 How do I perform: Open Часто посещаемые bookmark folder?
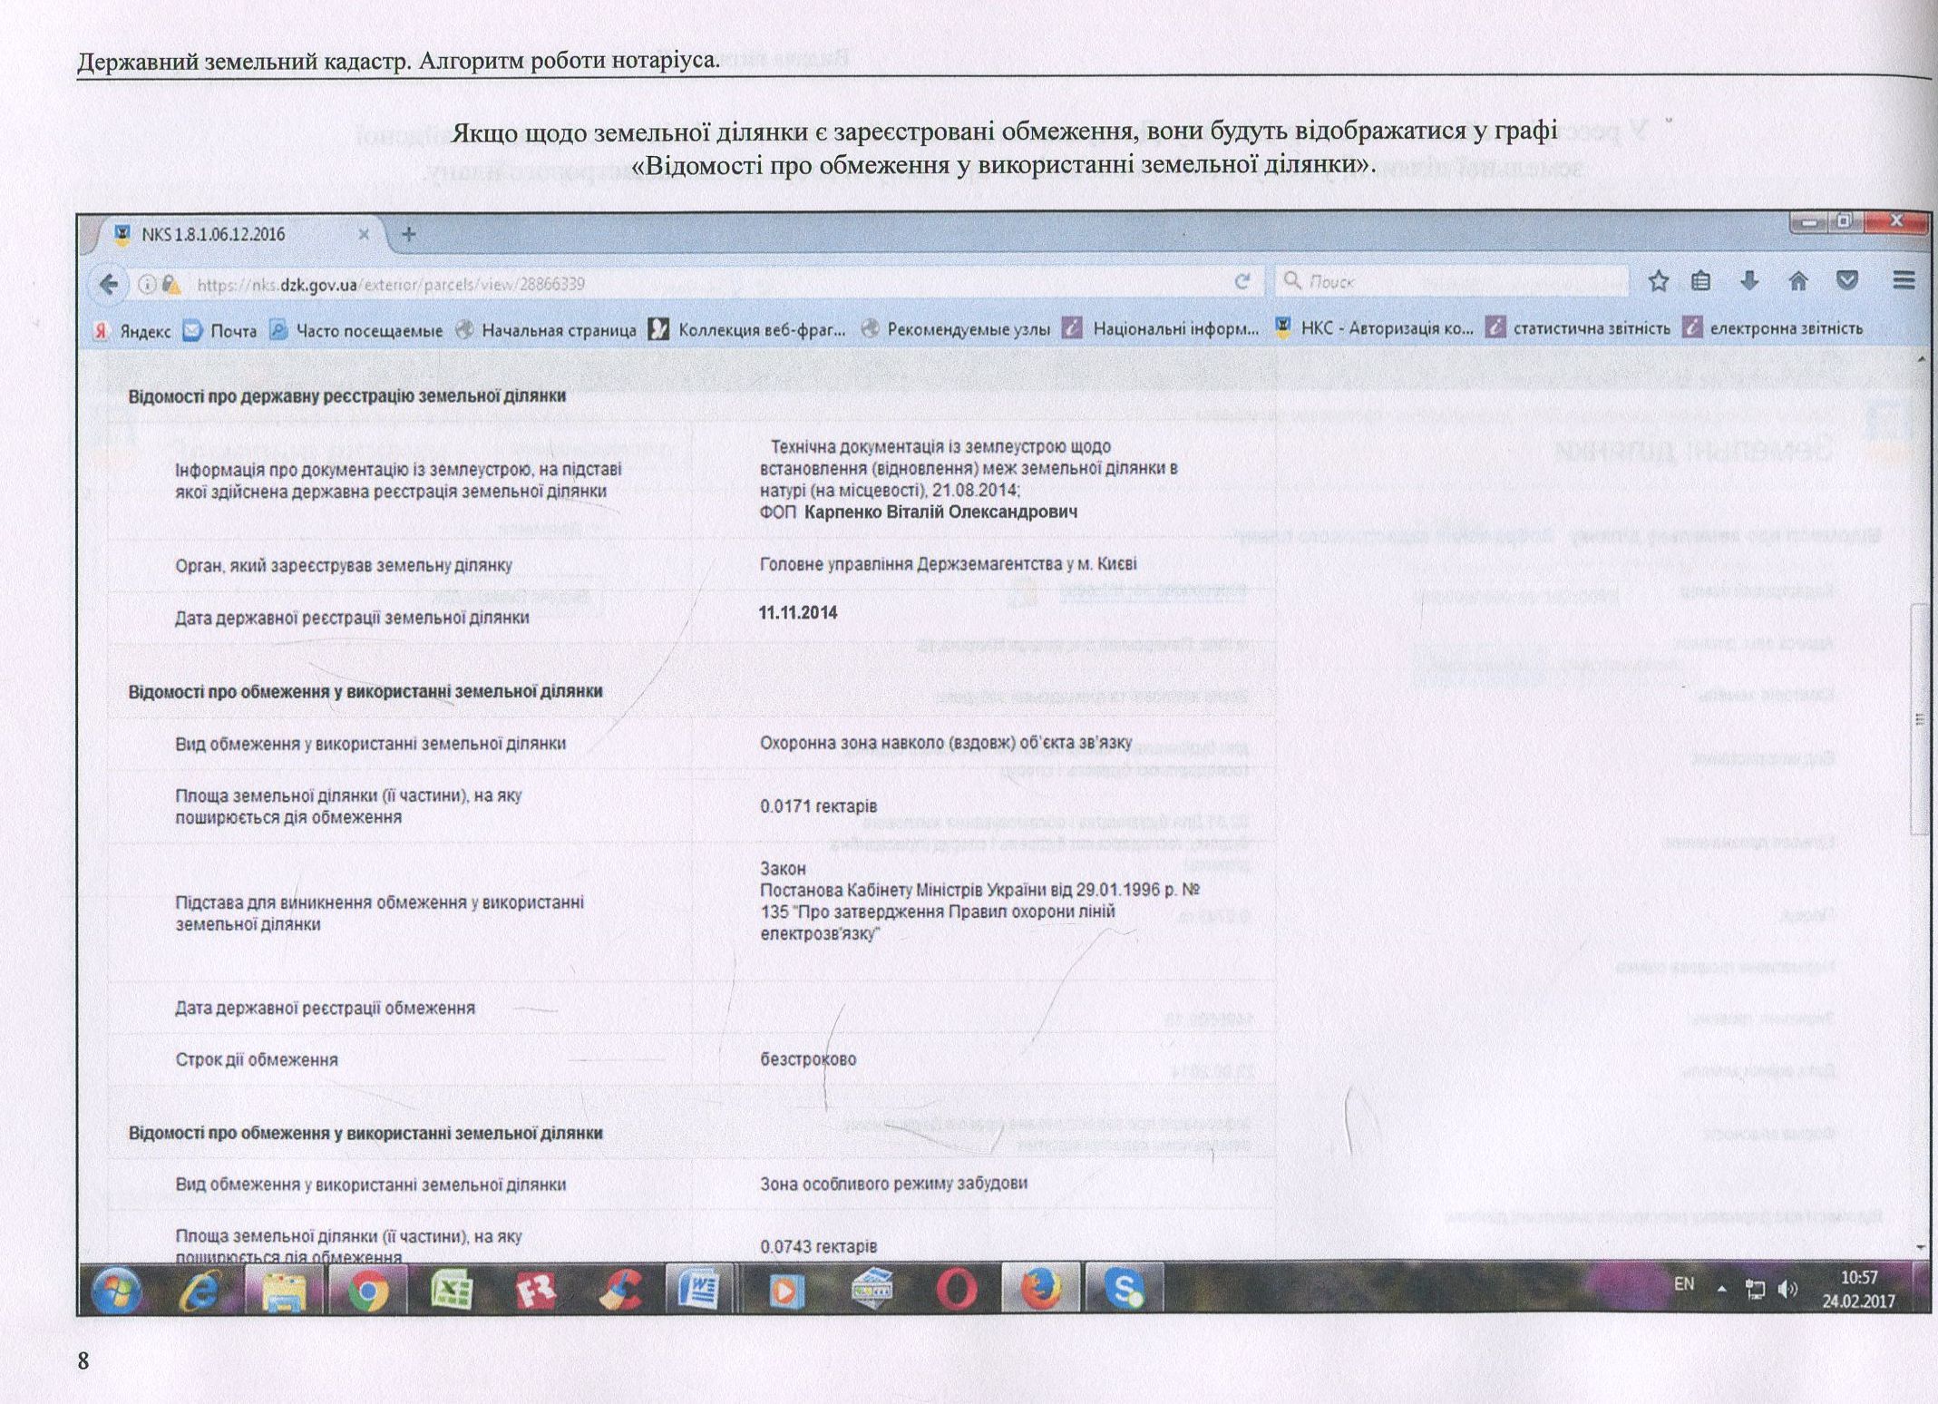click(x=356, y=331)
